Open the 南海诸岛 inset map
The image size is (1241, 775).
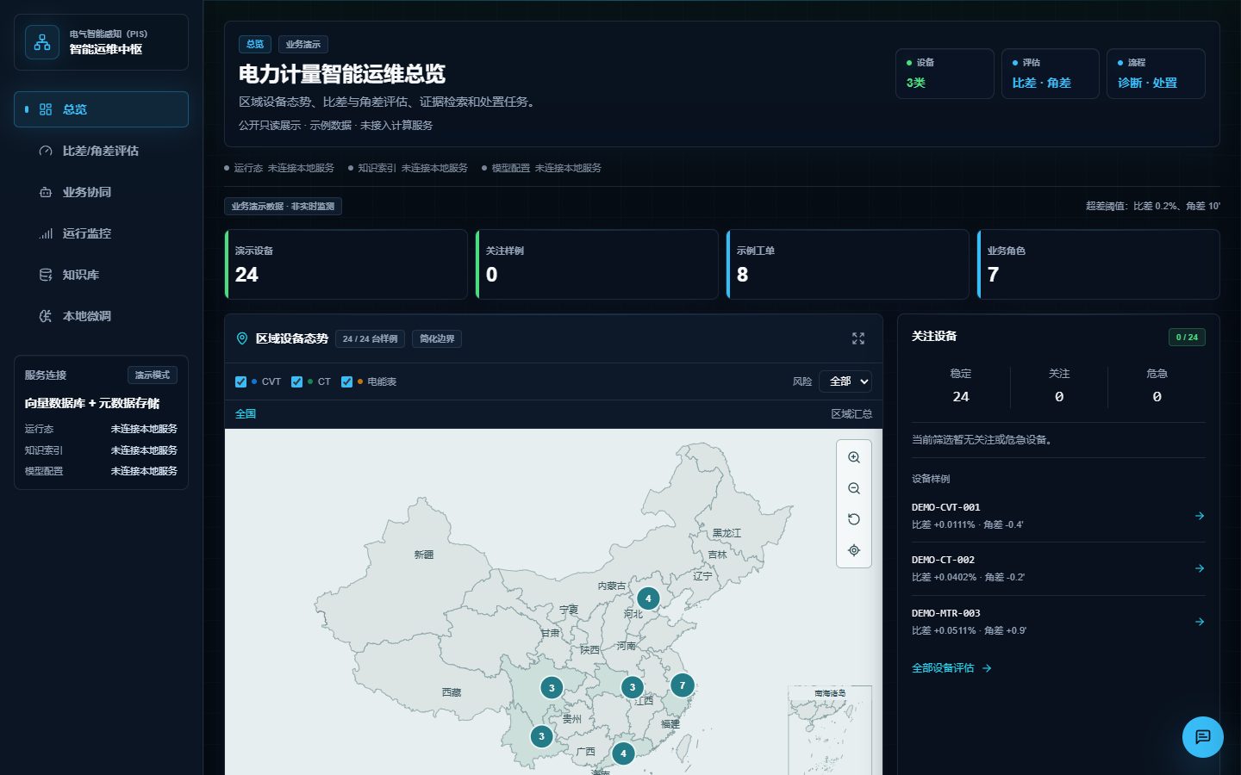pos(830,730)
